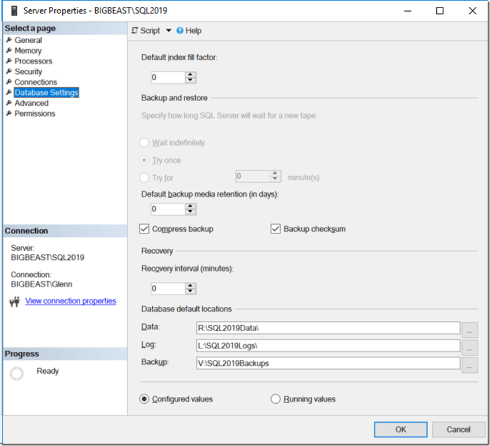The height and width of the screenshot is (446, 490).
Task: Click the Ready progress spinner icon
Action: tap(17, 374)
